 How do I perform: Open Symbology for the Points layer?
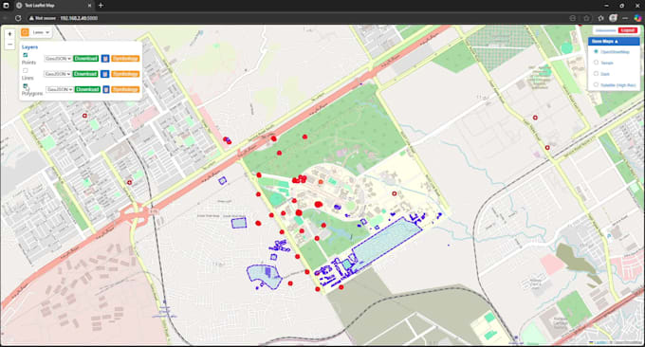pos(125,59)
